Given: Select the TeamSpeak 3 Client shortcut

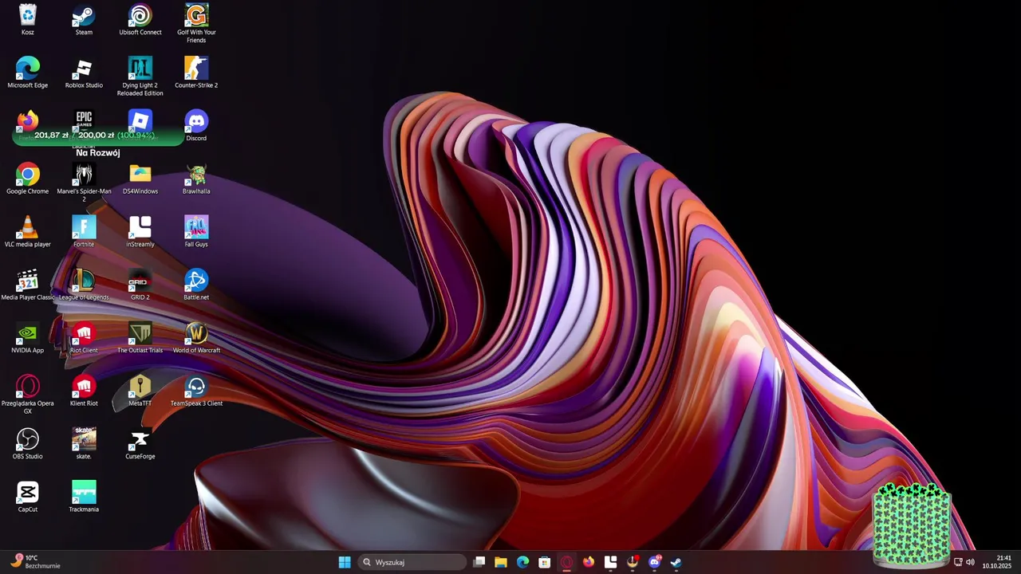Looking at the screenshot, I should pos(196,391).
